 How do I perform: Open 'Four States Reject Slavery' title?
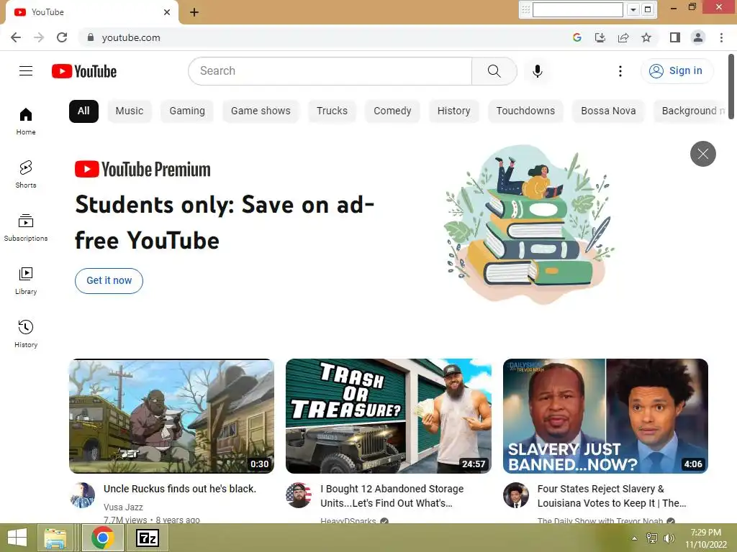(x=612, y=496)
